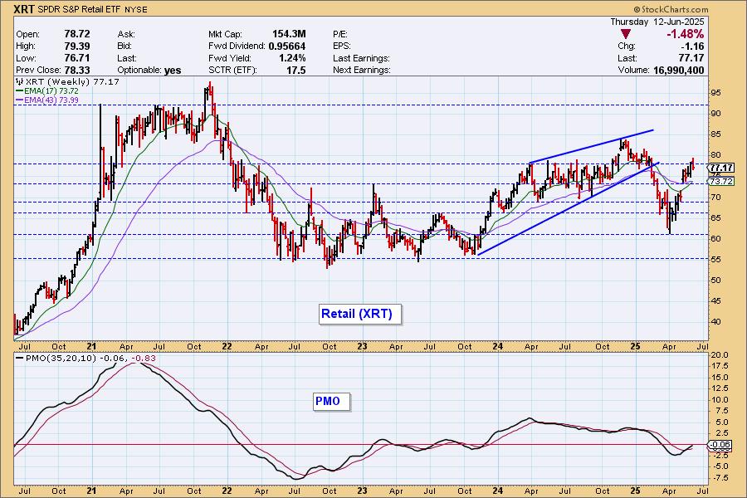Click the XRT (Weekly) 77.17 legend
The height and width of the screenshot is (498, 747).
[72, 81]
